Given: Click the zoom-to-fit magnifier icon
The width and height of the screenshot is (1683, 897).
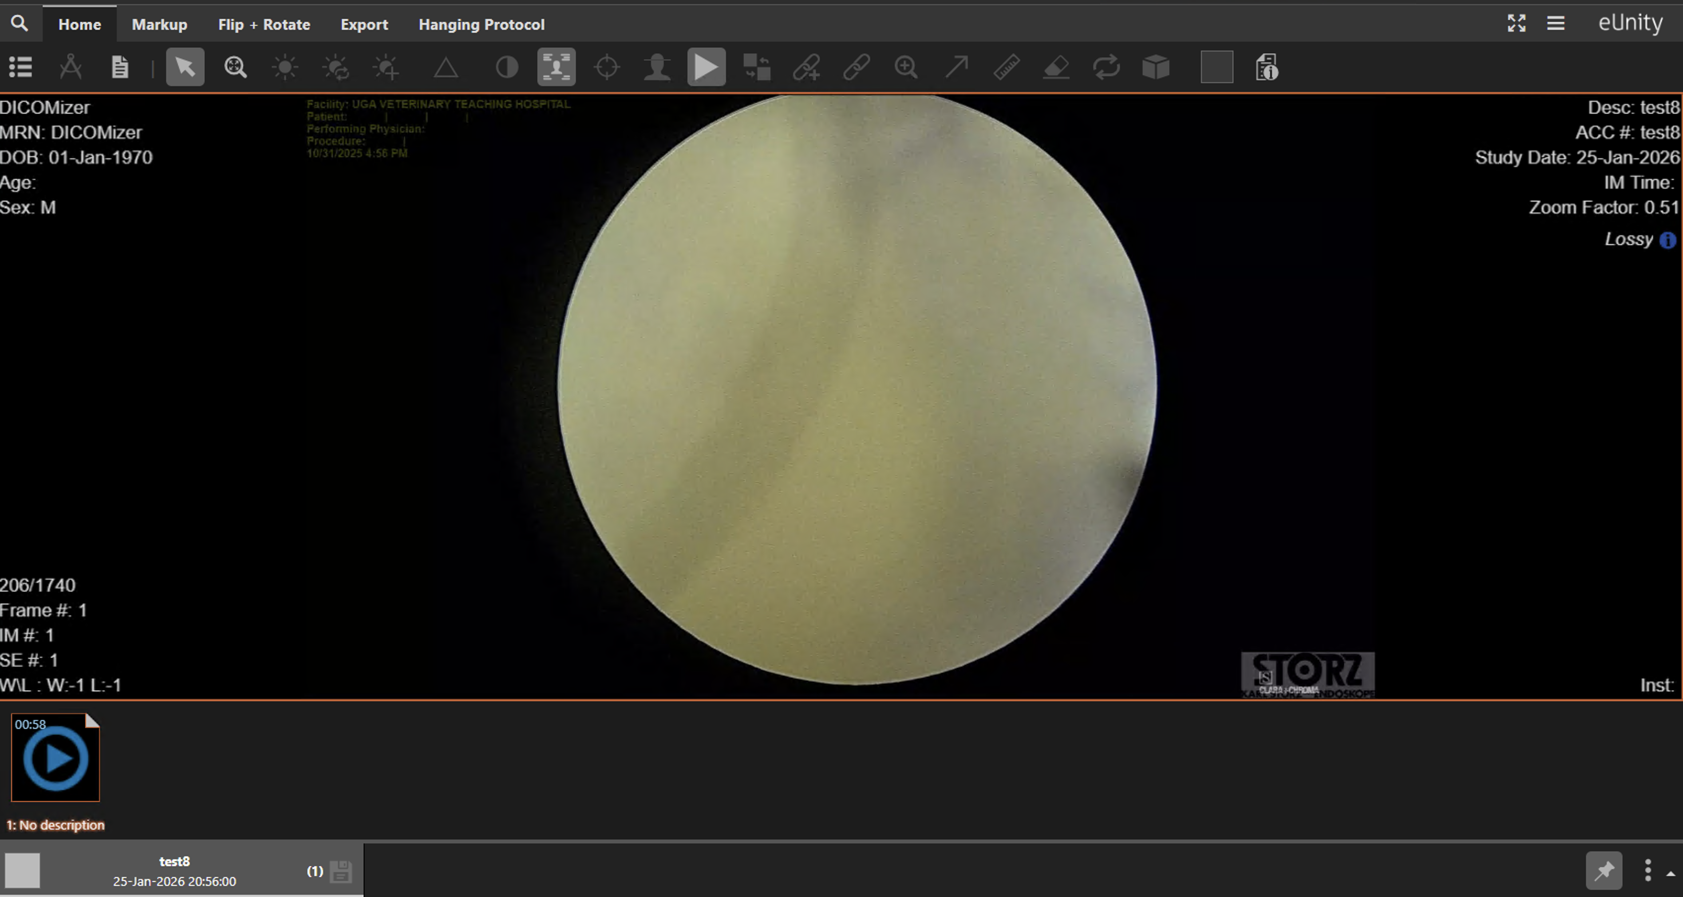Looking at the screenshot, I should pyautogui.click(x=235, y=67).
